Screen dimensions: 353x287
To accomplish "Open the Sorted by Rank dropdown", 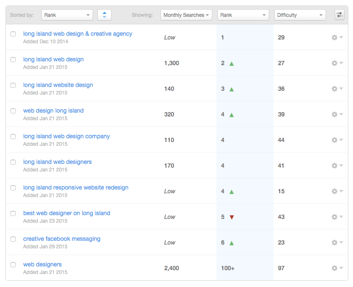I will click(x=67, y=15).
